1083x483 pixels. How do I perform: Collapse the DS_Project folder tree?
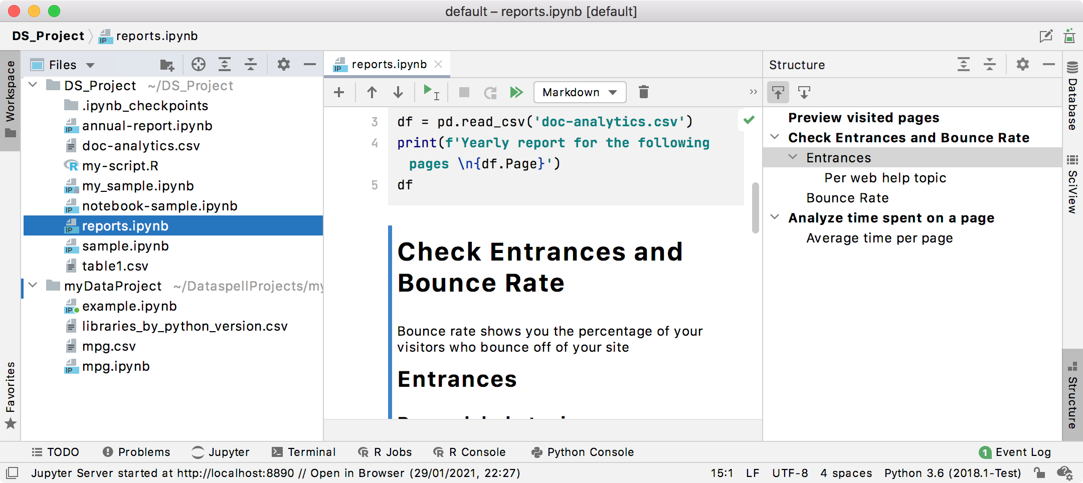tap(33, 85)
